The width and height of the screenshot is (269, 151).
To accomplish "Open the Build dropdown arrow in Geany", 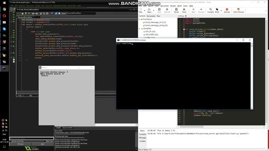I will click(221, 10).
